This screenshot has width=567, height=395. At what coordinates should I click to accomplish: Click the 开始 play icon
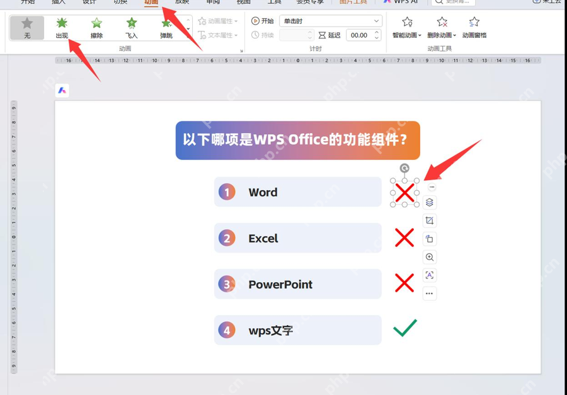tap(255, 21)
